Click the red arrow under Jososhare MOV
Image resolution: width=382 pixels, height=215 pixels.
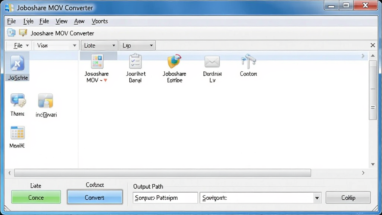click(106, 80)
